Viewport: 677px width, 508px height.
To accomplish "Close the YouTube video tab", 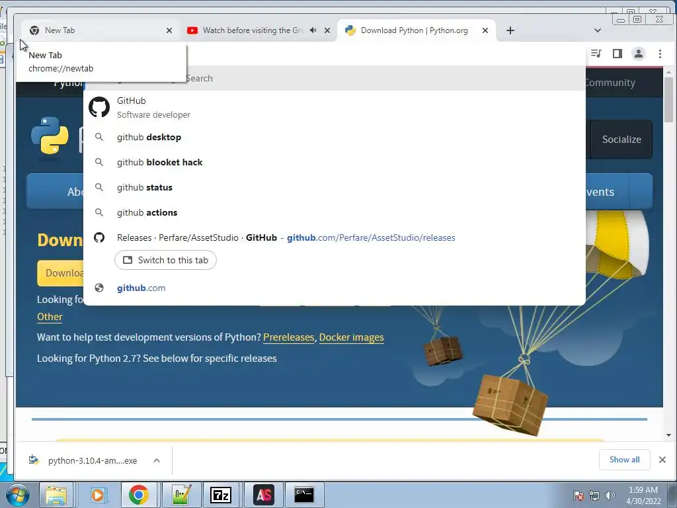I will tap(327, 30).
